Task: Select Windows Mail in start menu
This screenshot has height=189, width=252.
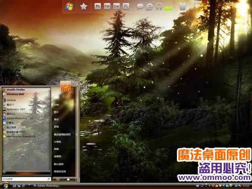Action: [x=14, y=94]
